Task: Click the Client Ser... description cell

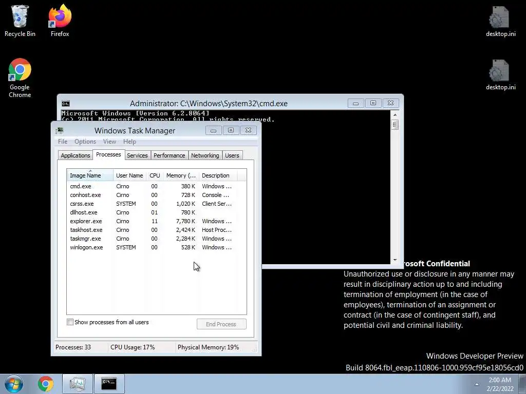Action: click(217, 204)
